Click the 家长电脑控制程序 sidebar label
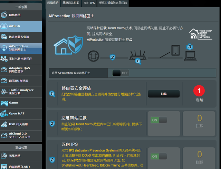221x169 pixels. pos(20,59)
